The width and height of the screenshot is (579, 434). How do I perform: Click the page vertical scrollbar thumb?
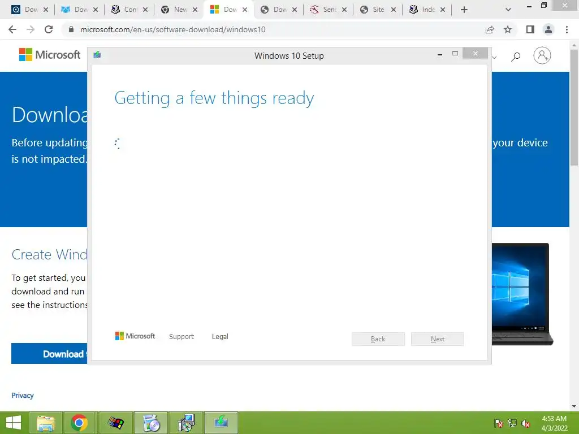(574, 107)
